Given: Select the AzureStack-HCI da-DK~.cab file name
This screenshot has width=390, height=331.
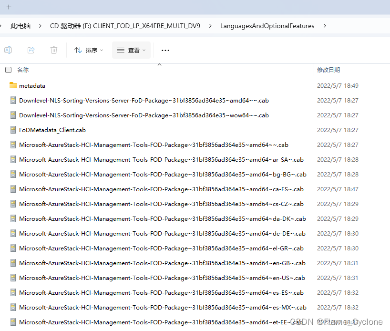Looking at the screenshot, I should pyautogui.click(x=163, y=219).
